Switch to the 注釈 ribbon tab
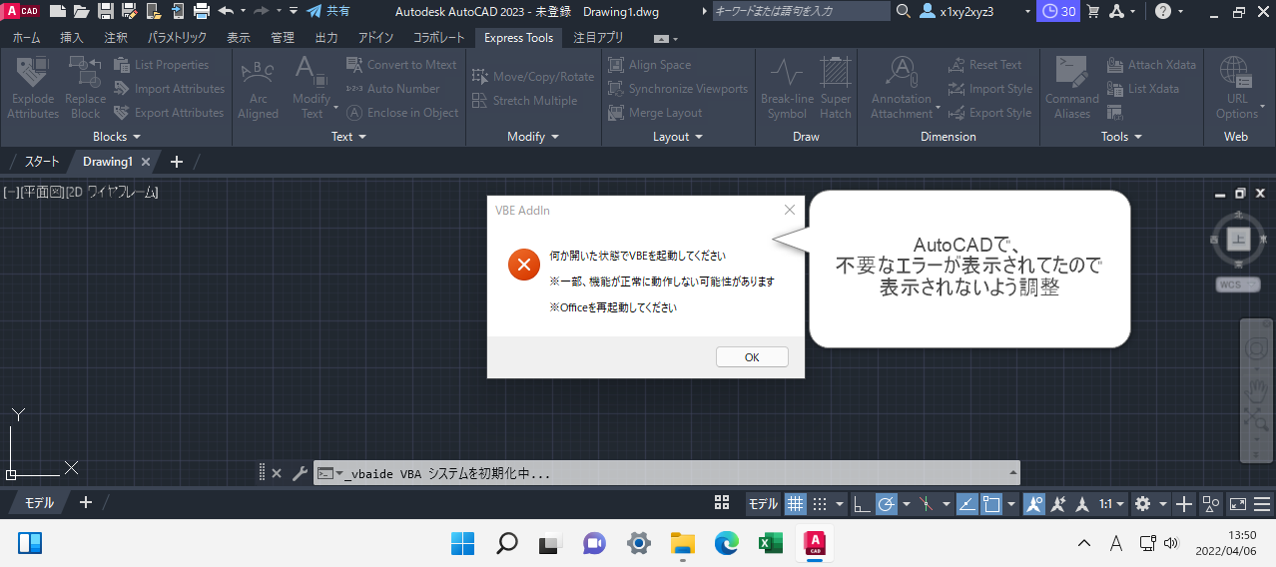1276x567 pixels. coord(116,38)
